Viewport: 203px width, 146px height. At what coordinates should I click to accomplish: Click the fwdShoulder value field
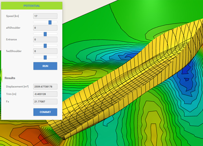click(x=45, y=51)
